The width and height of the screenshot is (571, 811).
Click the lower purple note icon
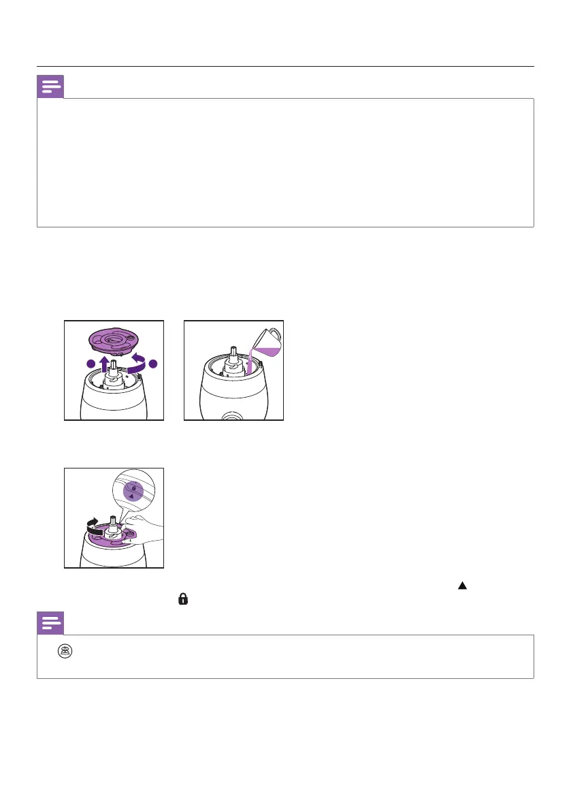tap(50, 623)
